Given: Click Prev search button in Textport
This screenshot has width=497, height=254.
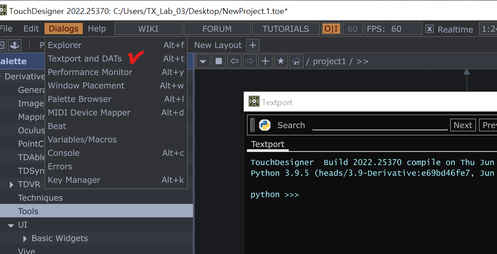Looking at the screenshot, I should coord(488,125).
